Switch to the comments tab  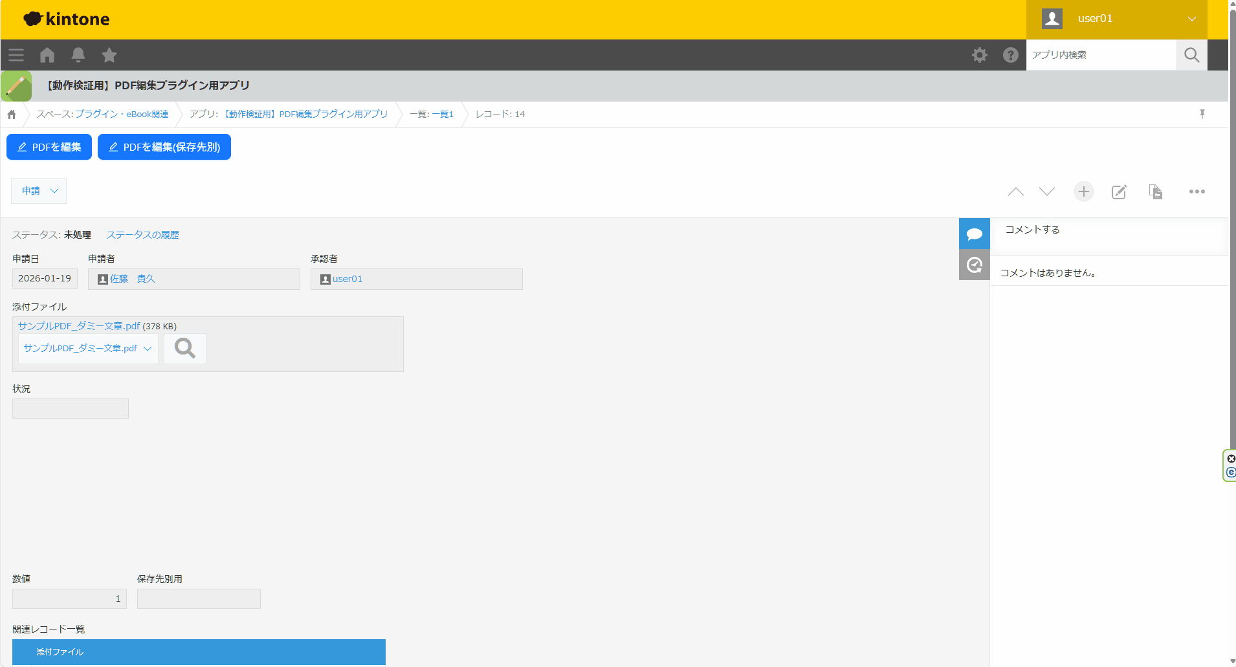coord(974,234)
